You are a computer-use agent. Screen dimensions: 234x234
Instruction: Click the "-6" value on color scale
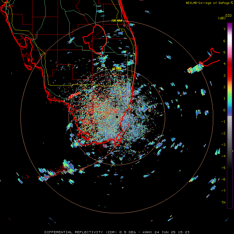(223, 179)
